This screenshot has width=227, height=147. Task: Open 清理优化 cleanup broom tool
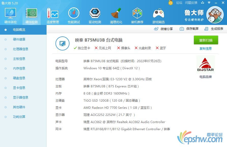click(116, 16)
